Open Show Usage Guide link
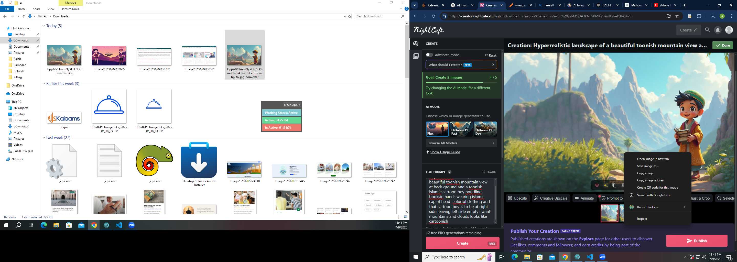The image size is (737, 262). (x=445, y=152)
